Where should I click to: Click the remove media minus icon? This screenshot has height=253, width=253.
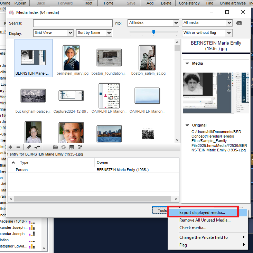coord(18,147)
